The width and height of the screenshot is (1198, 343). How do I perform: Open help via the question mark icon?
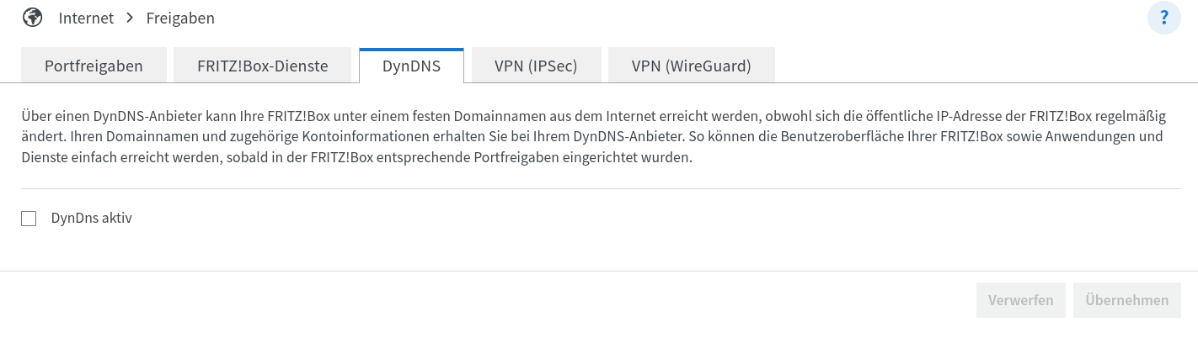click(1164, 18)
